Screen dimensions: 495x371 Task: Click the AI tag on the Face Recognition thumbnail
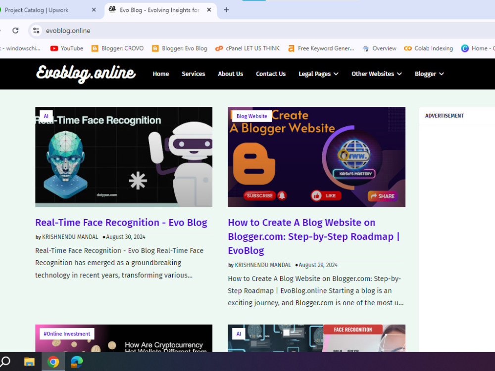tap(46, 116)
